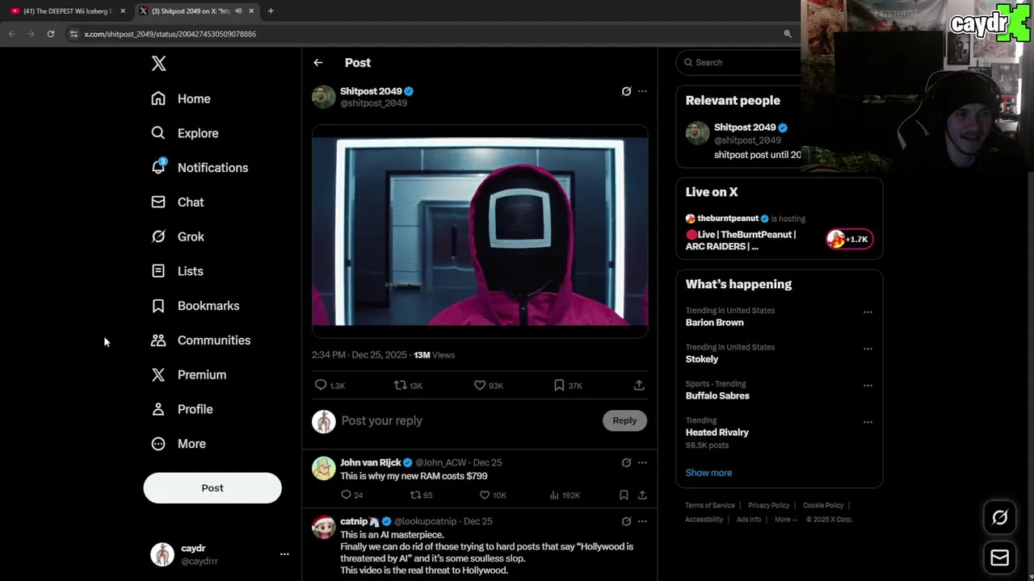View the site information icon in address bar

(x=74, y=34)
